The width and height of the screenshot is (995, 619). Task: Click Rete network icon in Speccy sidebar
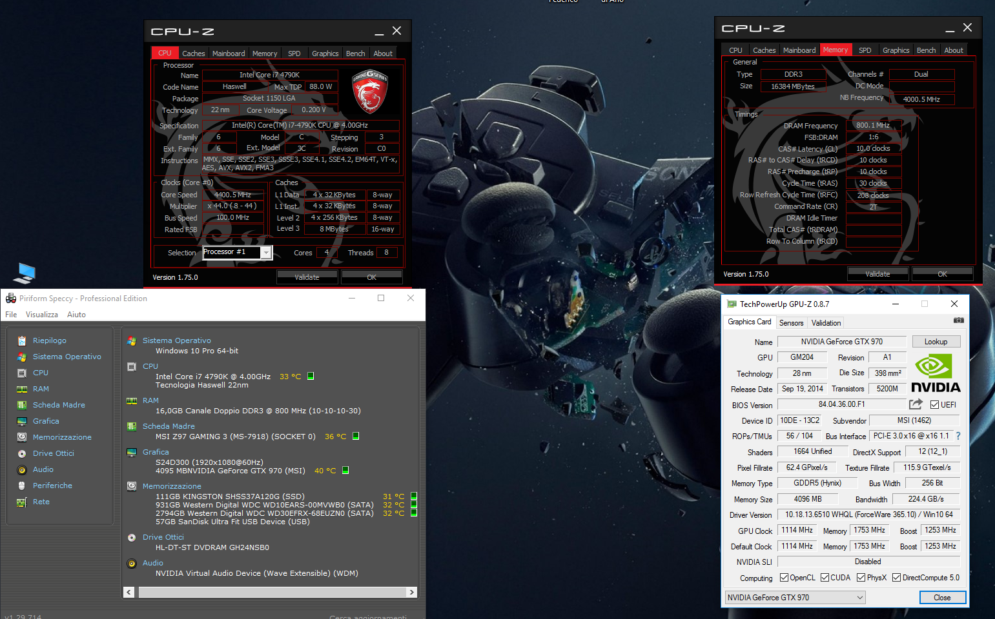coord(22,502)
